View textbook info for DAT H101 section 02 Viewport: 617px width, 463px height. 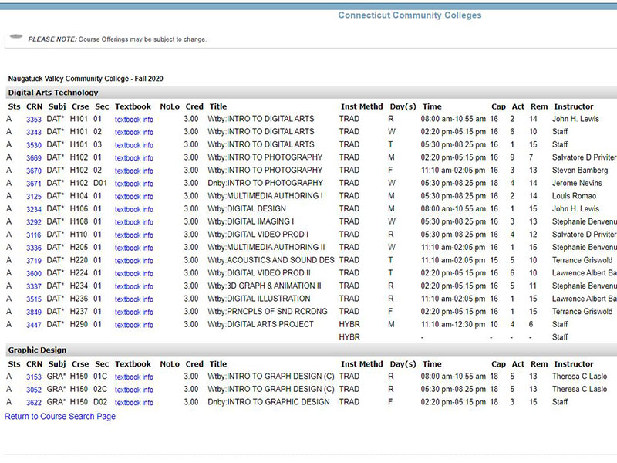click(134, 132)
